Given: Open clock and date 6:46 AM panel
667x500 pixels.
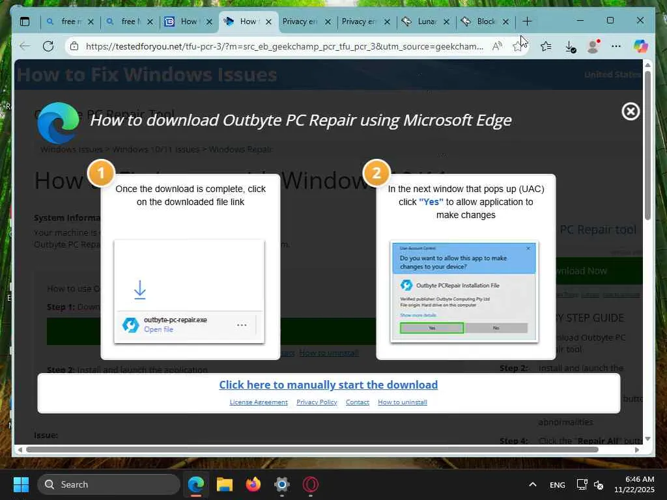Looking at the screenshot, I should click(634, 484).
